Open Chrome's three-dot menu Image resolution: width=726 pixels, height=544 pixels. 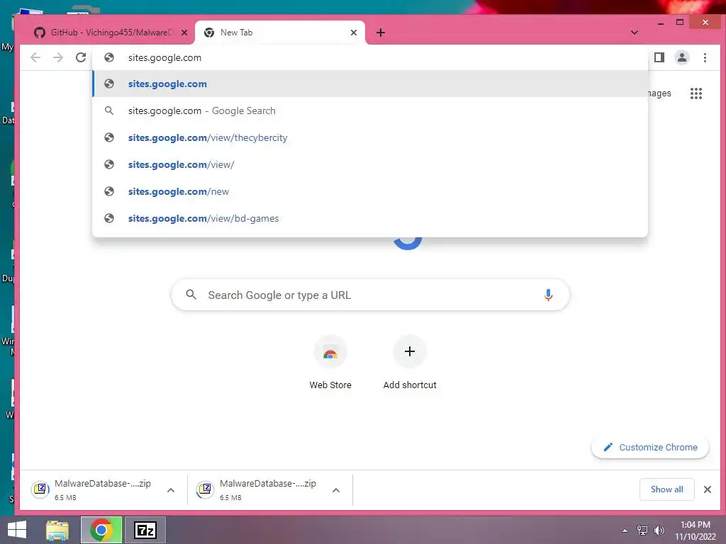coord(705,57)
